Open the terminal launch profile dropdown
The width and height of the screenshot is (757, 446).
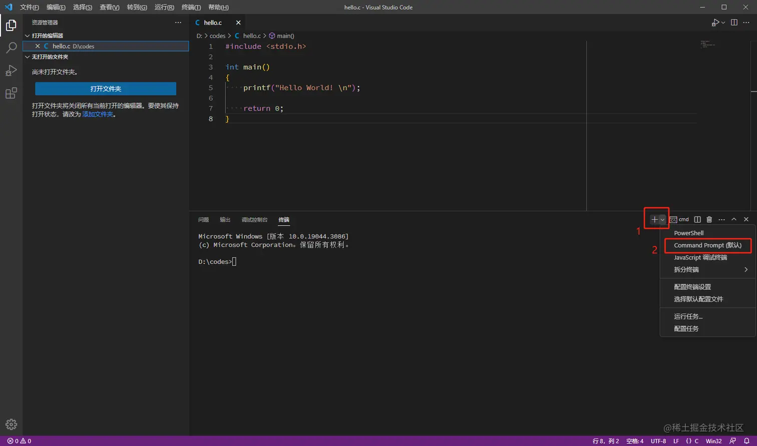662,219
